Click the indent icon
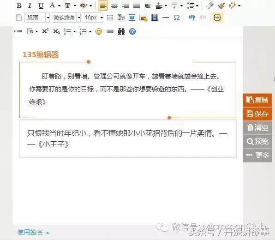This screenshot has width=275, height=240. click(x=148, y=6)
